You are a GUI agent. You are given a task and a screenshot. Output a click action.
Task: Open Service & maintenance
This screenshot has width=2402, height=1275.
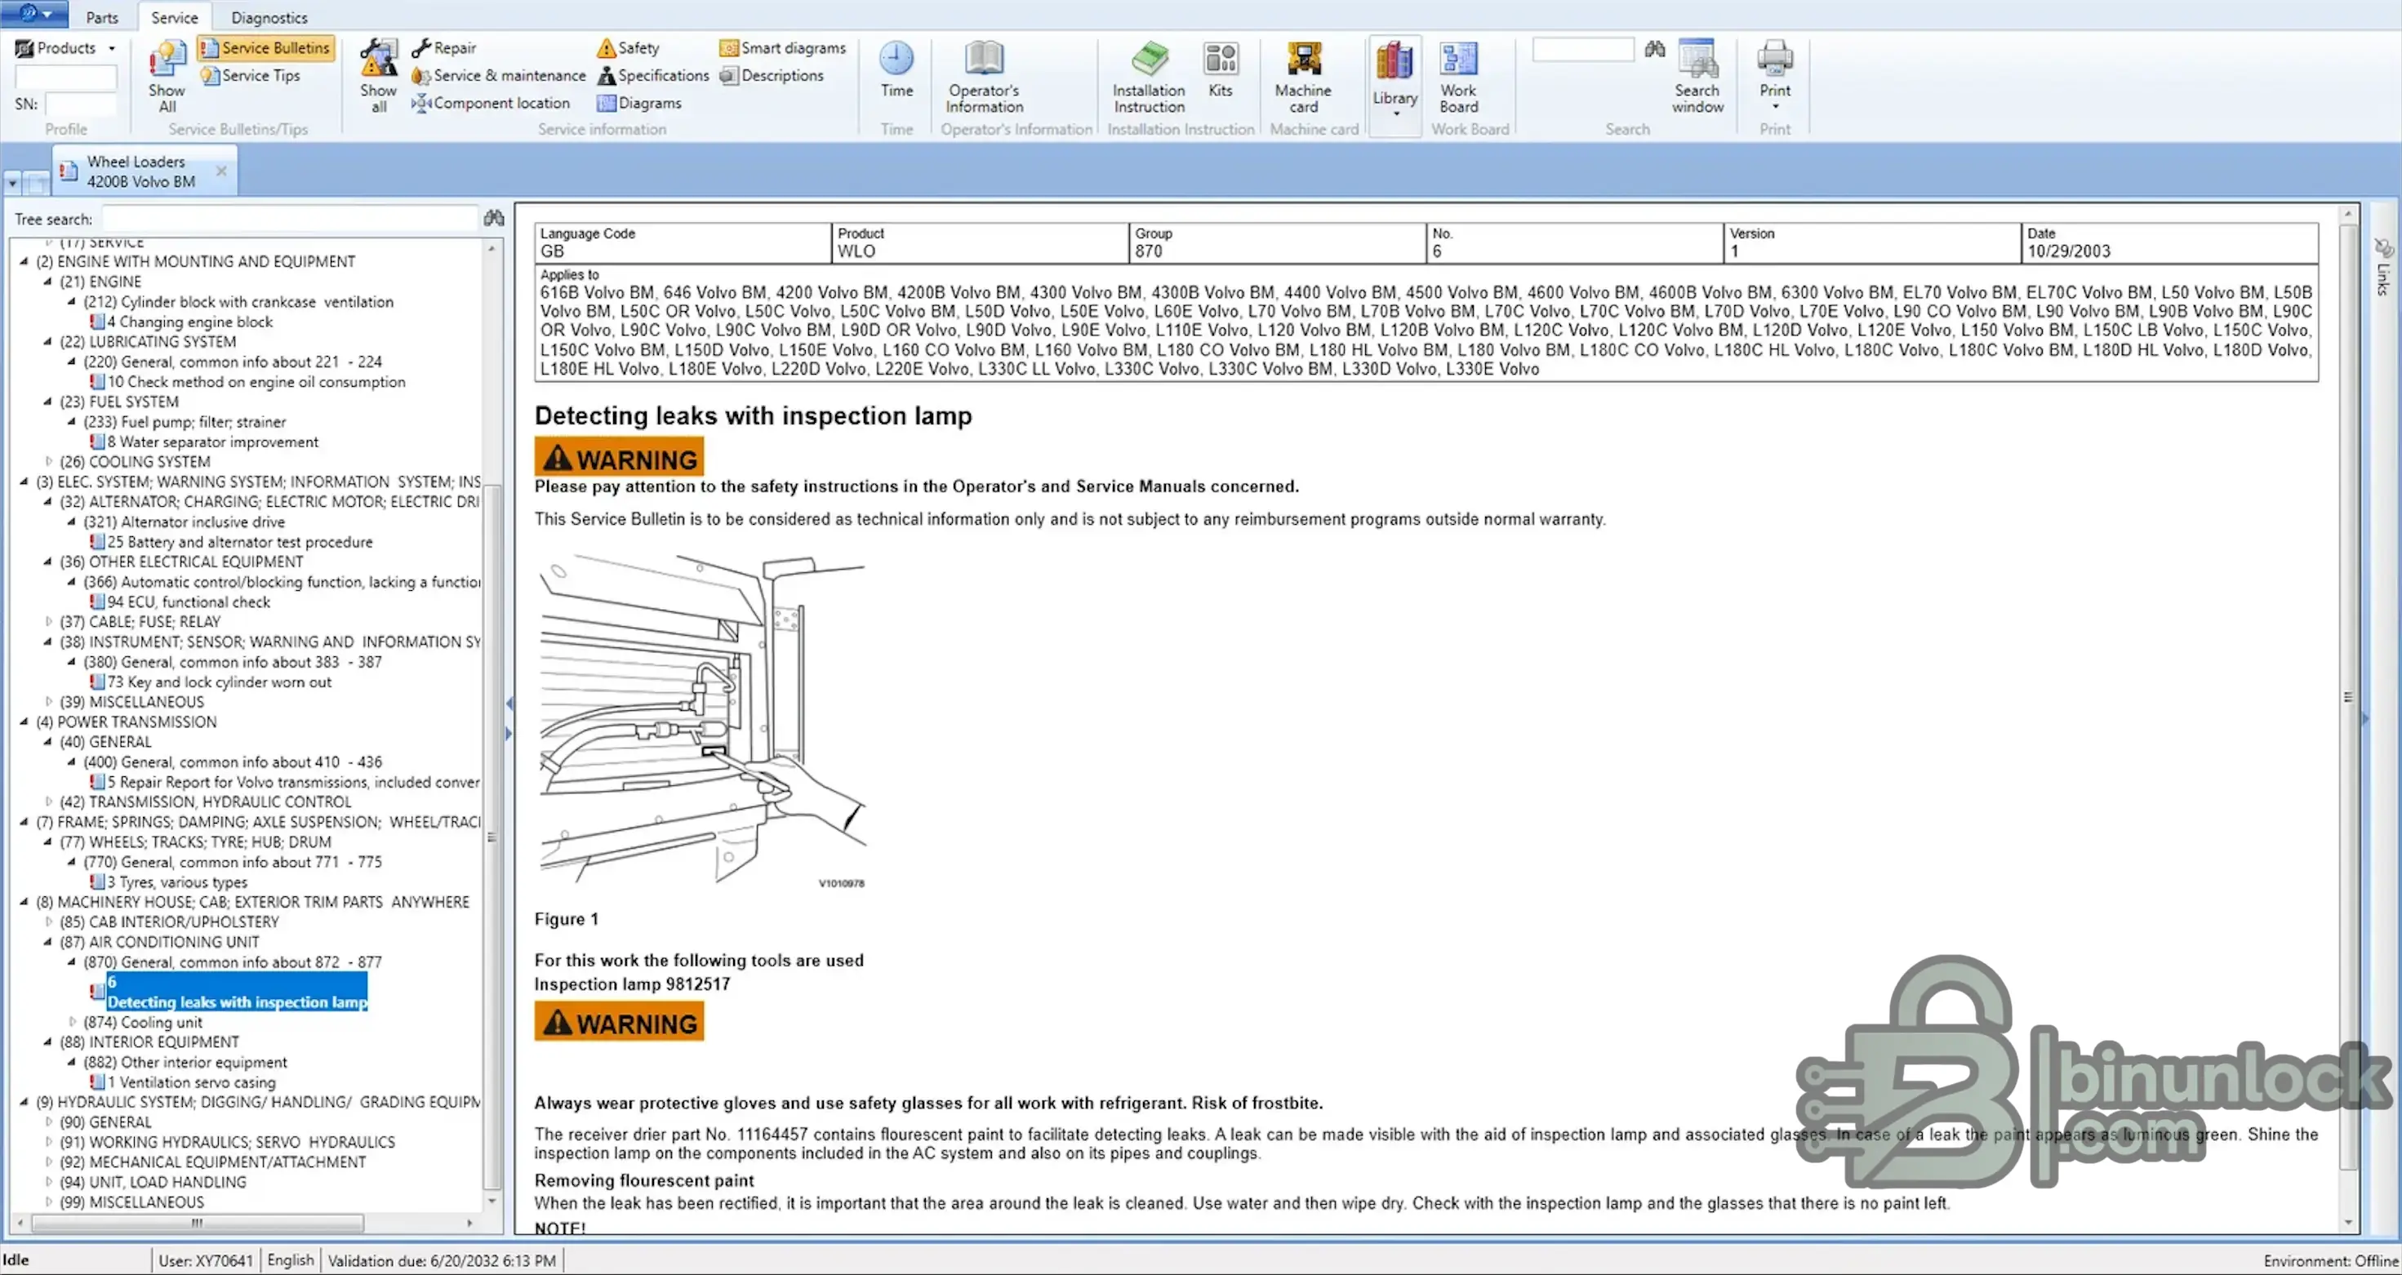(499, 75)
